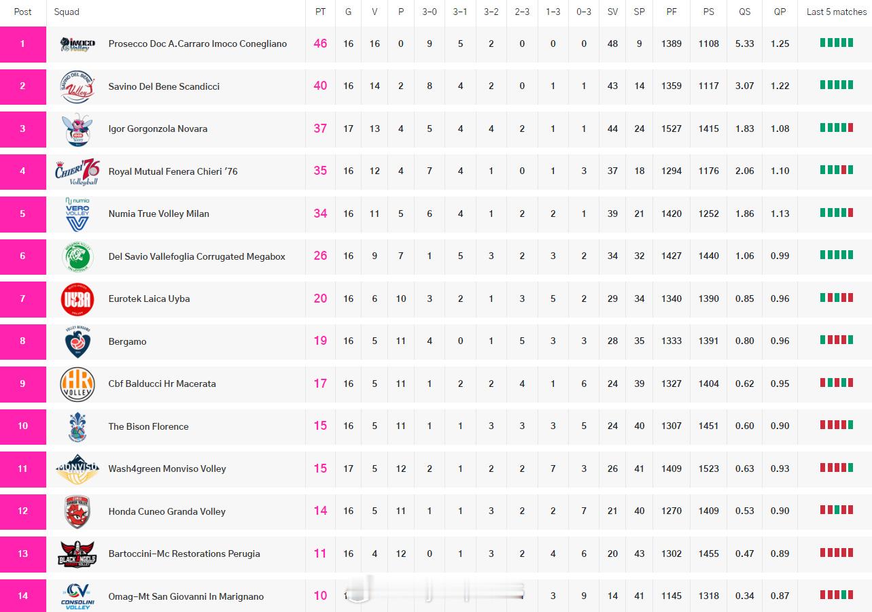This screenshot has height=612, width=872.
Task: Click the Post column header
Action: 23,12
